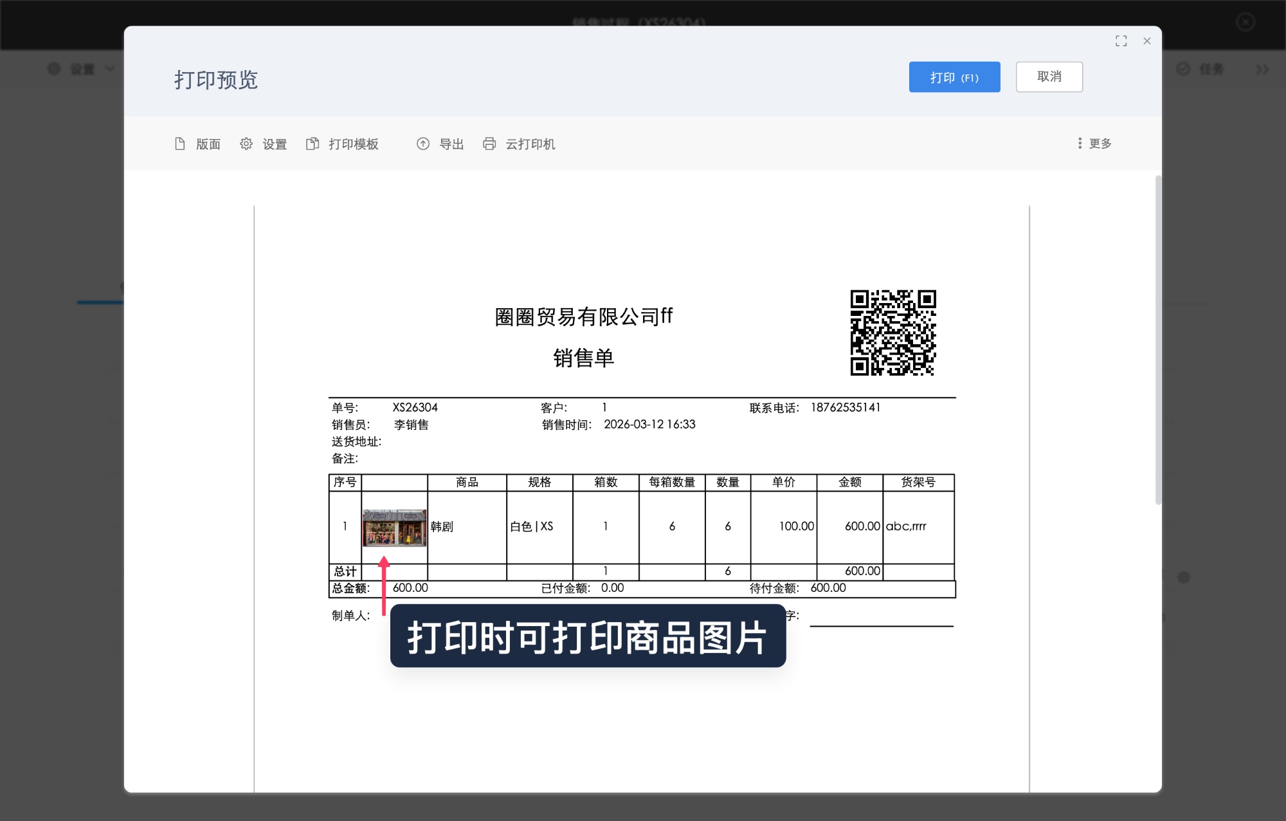Click the QR code on the sales order
This screenshot has width=1286, height=821.
[892, 333]
